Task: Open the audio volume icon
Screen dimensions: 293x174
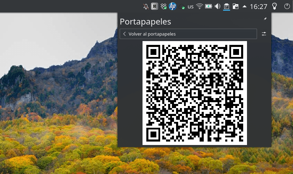Action: 218,7
